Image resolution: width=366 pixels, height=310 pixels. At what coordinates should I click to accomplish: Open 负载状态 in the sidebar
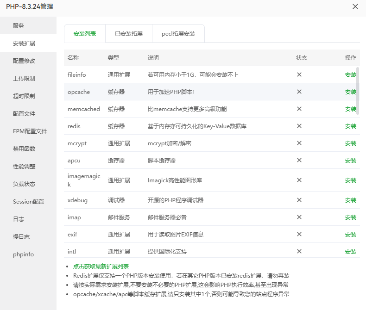pos(28,184)
